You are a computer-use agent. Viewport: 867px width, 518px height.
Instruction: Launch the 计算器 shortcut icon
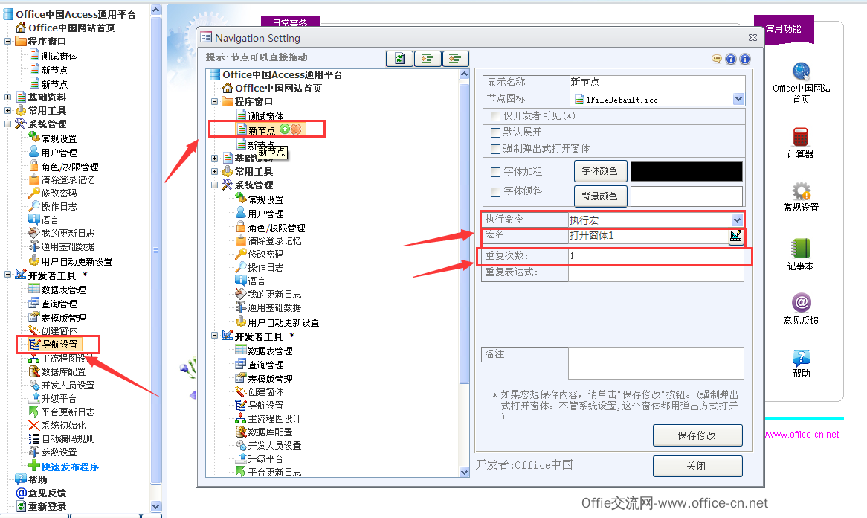pyautogui.click(x=801, y=137)
